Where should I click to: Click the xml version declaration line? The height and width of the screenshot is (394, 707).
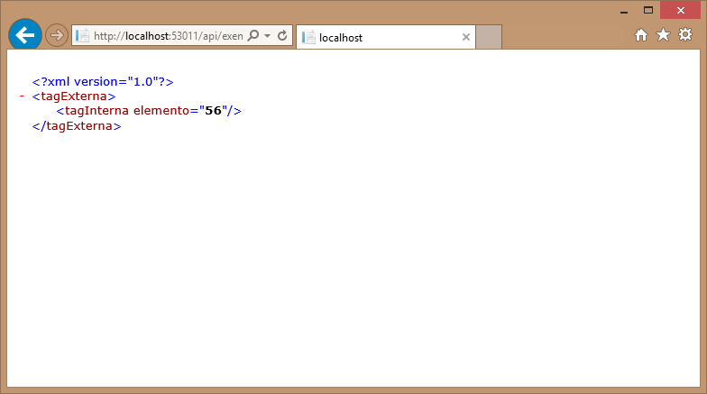click(103, 81)
